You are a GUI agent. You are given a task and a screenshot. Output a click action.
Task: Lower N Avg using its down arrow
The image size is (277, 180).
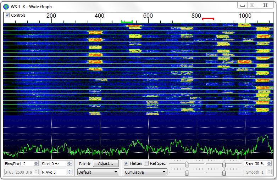click(x=70, y=174)
